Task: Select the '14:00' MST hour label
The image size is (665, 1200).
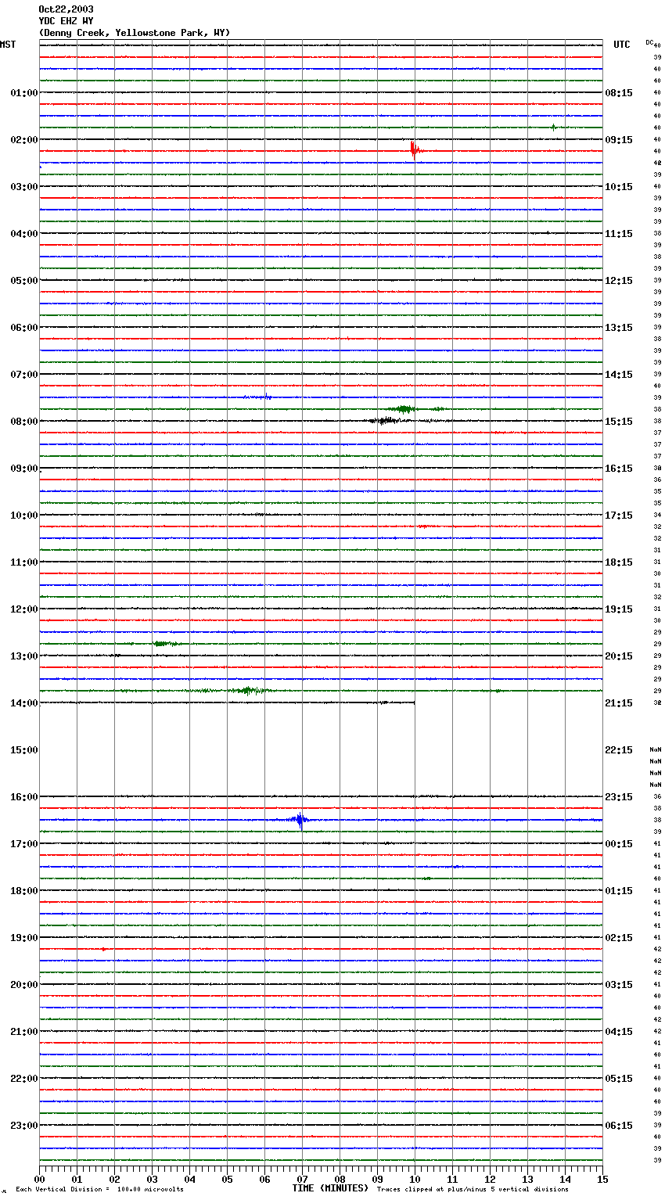Action: pyautogui.click(x=24, y=702)
